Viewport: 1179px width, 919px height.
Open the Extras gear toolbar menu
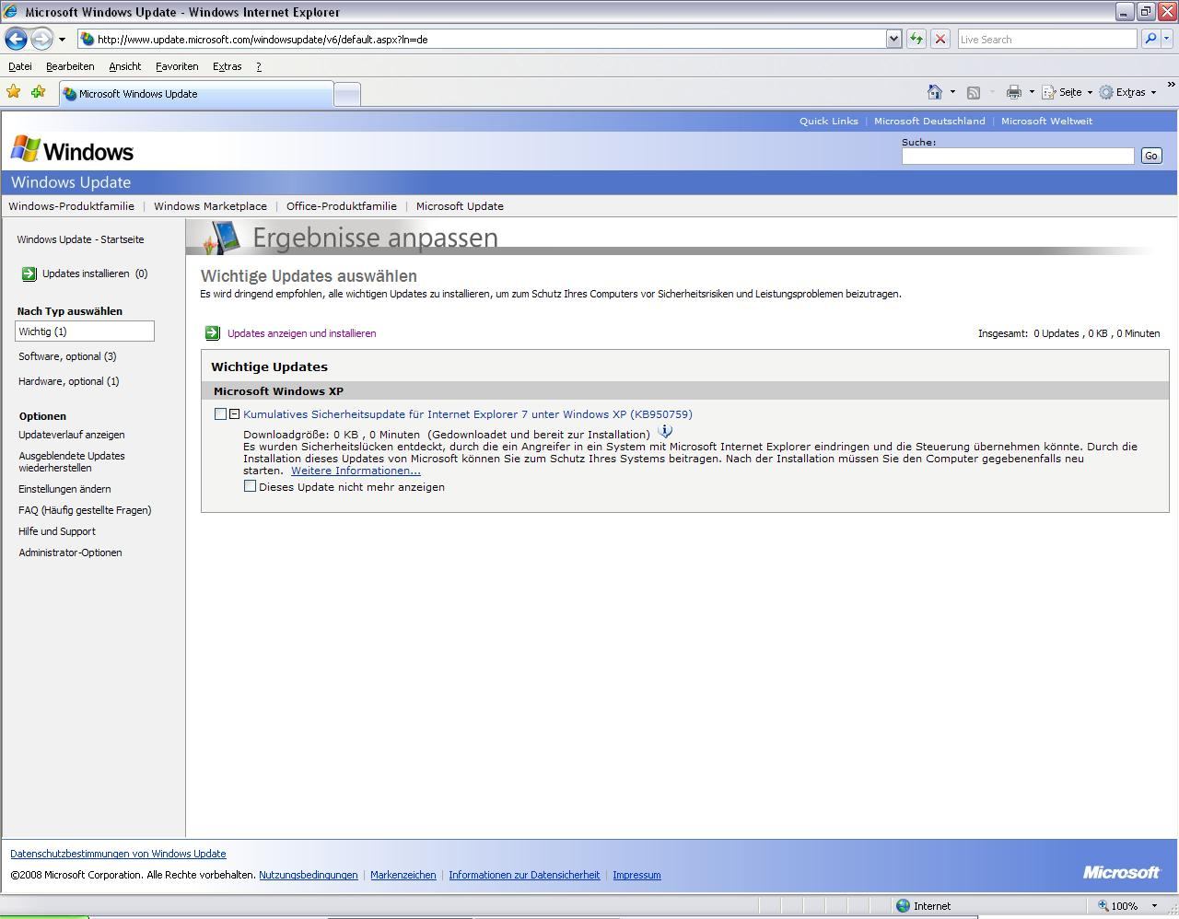click(x=1127, y=92)
